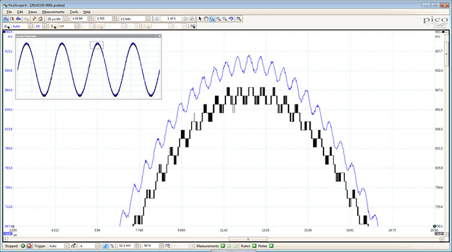Switch to persistence mode icon
452x252 pixels.
click(12, 19)
